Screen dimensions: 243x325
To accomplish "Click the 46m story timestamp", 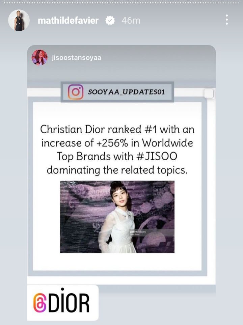I will click(131, 21).
